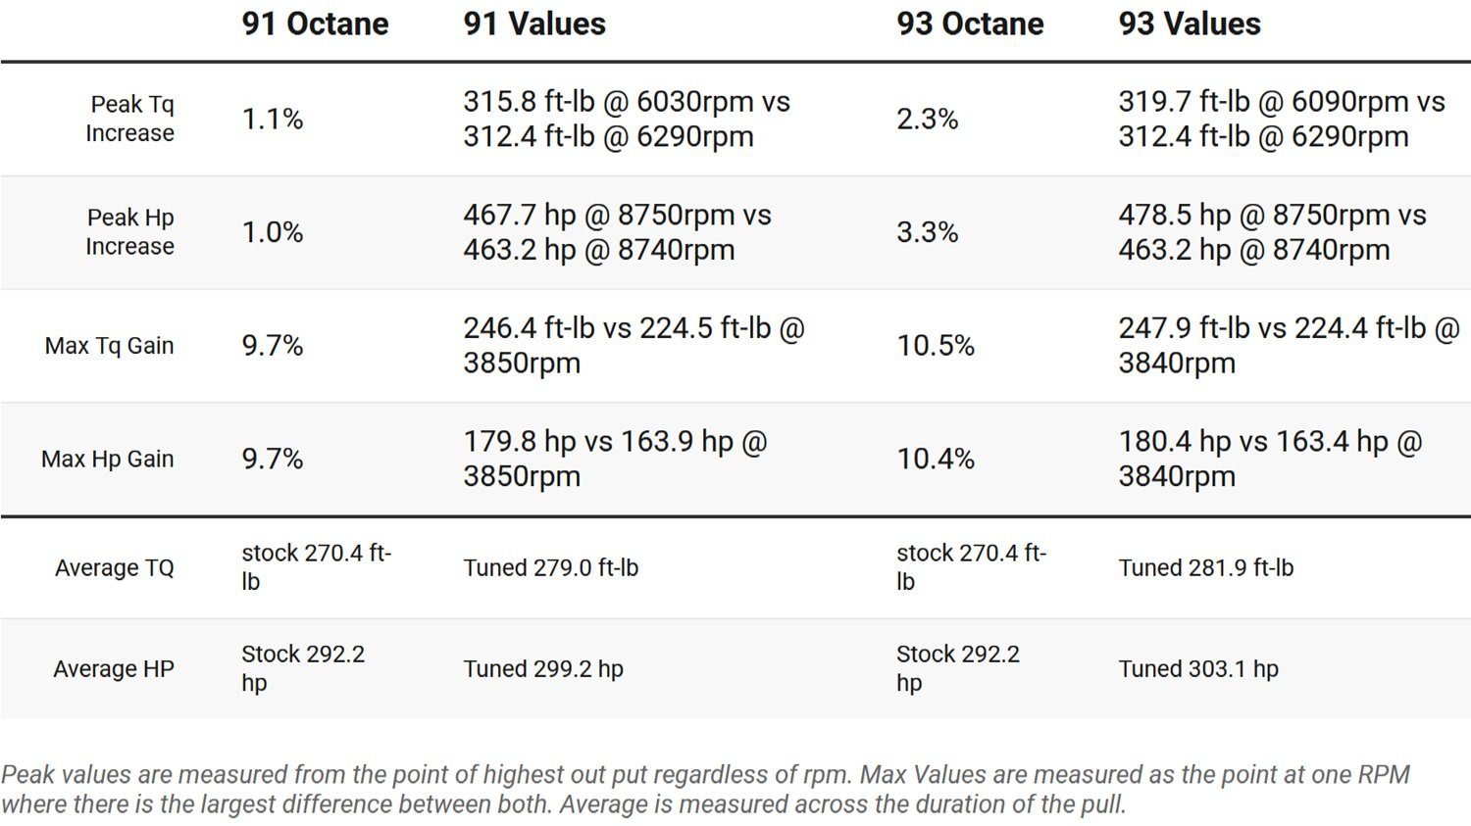
Task: Click the 10.5% max torque gain cell
Action: [x=936, y=346]
